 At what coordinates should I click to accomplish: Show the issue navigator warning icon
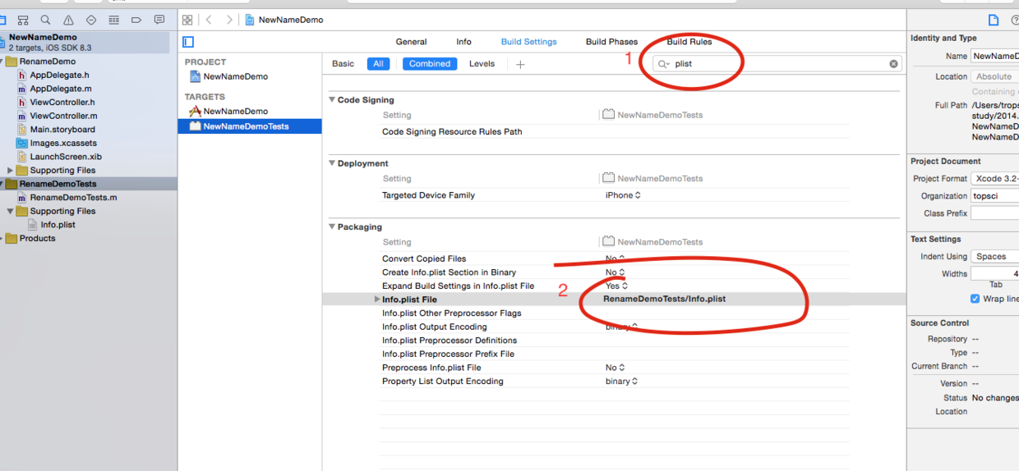coord(68,20)
